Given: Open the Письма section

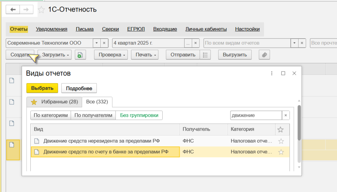Looking at the screenshot, I should (85, 29).
